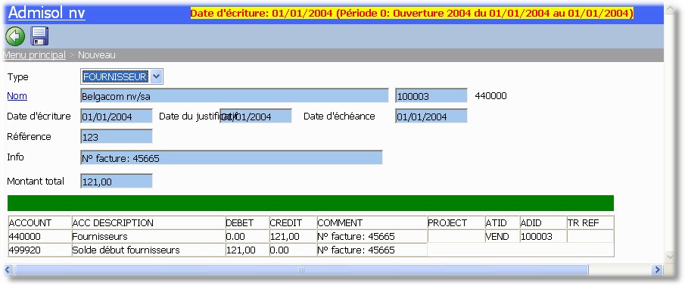Screen dimensions: 688x289
Task: Save entry with the floppy disk icon
Action: [39, 36]
